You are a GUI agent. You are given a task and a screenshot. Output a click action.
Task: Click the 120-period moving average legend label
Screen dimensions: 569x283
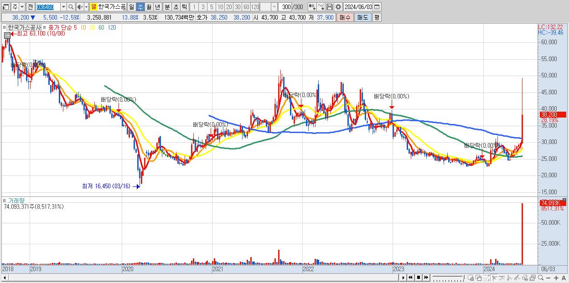point(111,27)
